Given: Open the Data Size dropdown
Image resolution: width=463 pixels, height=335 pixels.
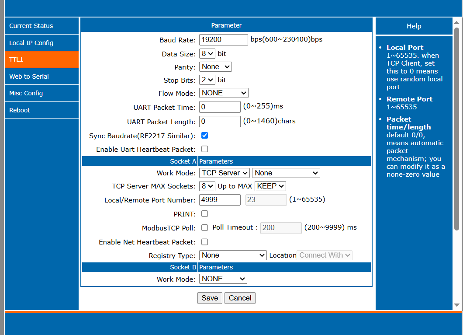Looking at the screenshot, I should click(x=207, y=54).
